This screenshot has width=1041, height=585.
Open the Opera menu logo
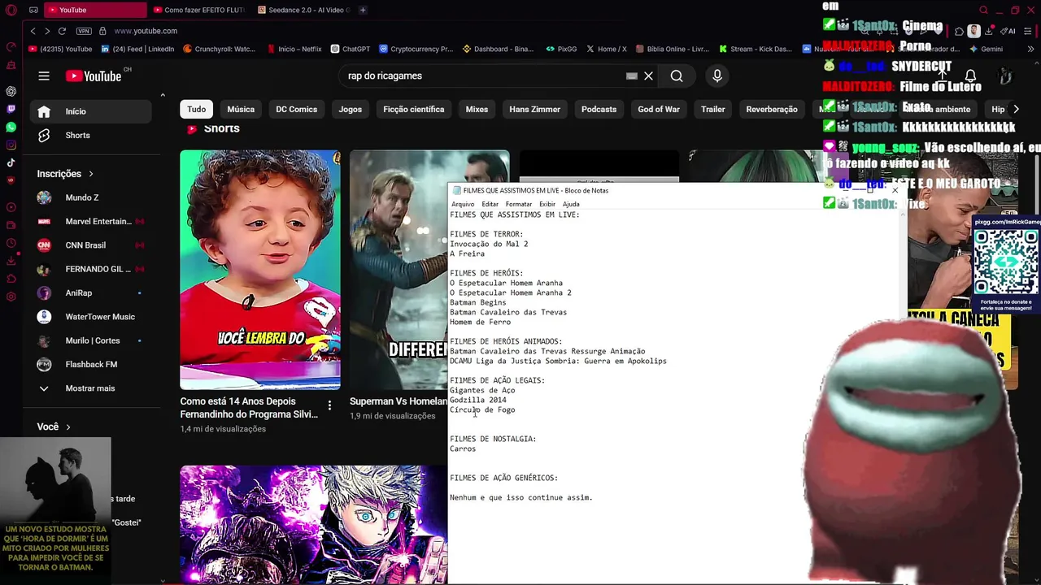(11, 10)
